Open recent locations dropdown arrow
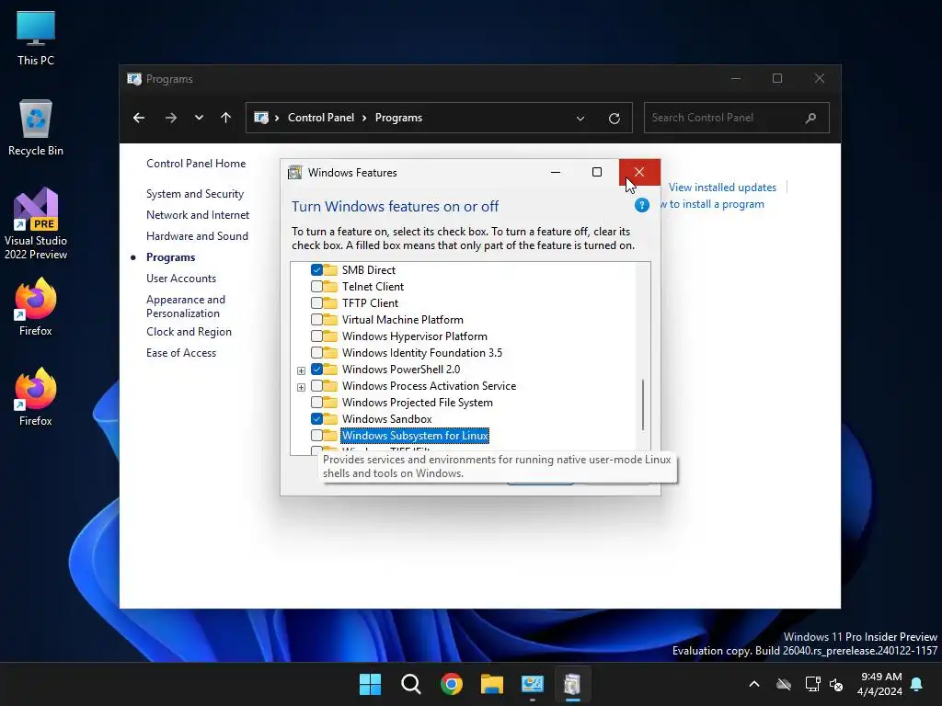Image resolution: width=942 pixels, height=706 pixels. (x=199, y=118)
